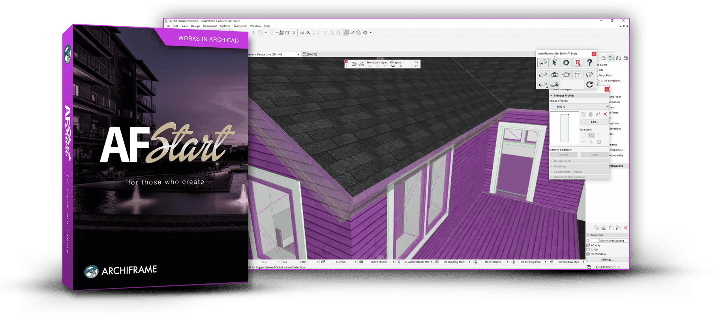Screen dimensions: 713x313
Task: Open the Teamwork menu
Action: pos(240,26)
